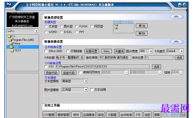Select the C:\ folder in tree
The width and height of the screenshot is (195, 118).
point(11,36)
